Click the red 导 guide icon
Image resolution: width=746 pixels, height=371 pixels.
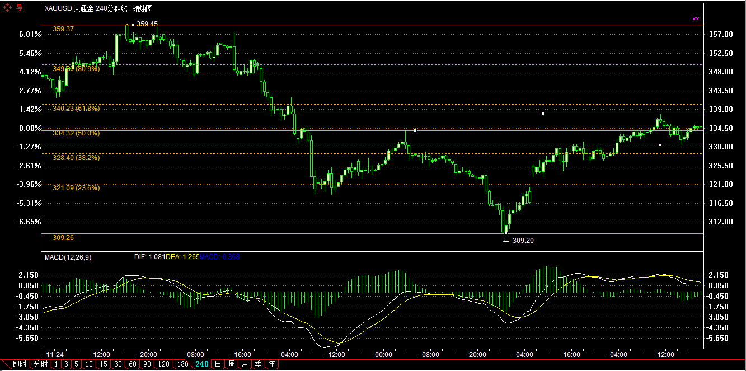19,8
